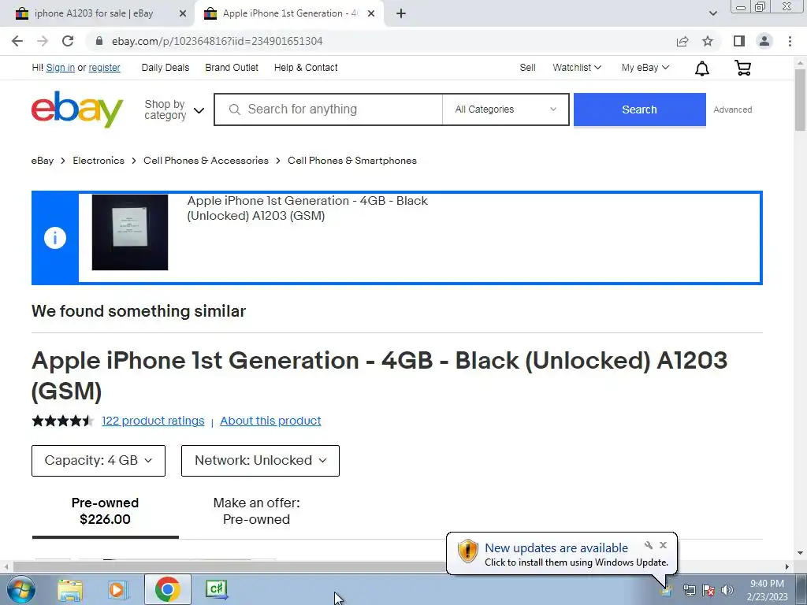Open the tab search chevron
807x605 pixels.
(712, 13)
